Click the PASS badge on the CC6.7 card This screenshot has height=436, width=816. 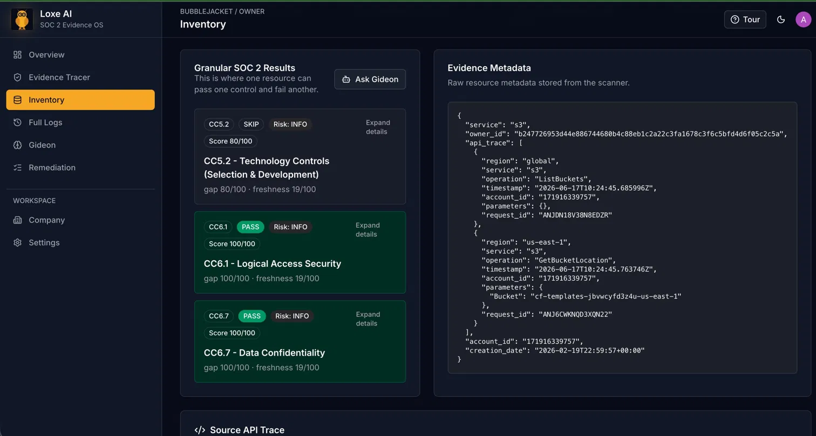point(251,316)
